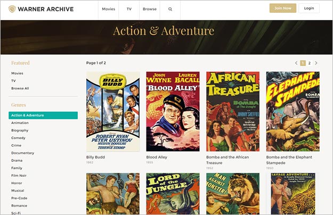The height and width of the screenshot is (215, 333).
Task: Select the Family genre
Action: (17, 168)
